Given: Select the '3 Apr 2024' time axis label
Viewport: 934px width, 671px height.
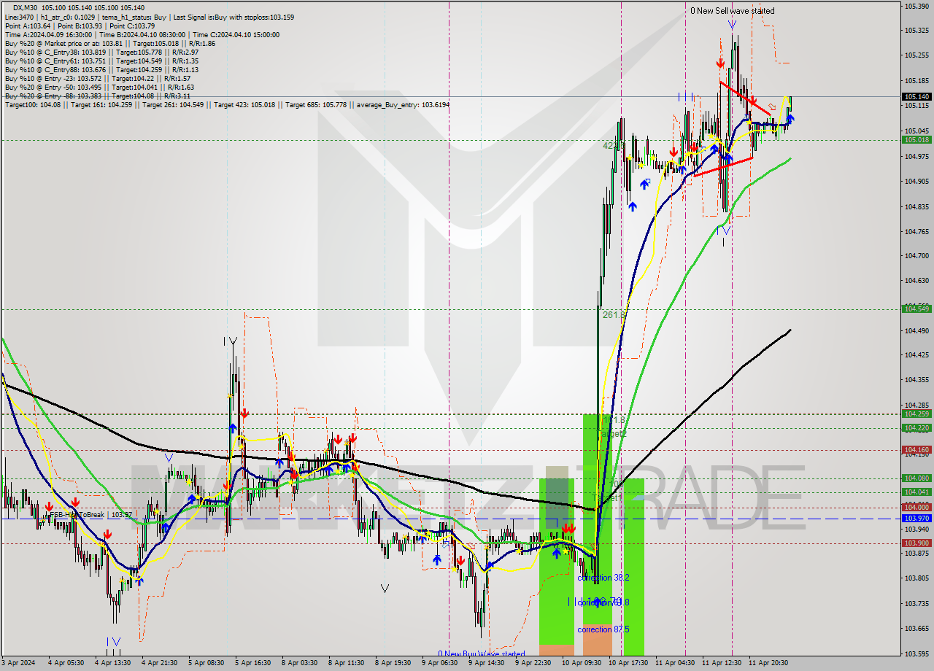Looking at the screenshot, I should tap(18, 663).
